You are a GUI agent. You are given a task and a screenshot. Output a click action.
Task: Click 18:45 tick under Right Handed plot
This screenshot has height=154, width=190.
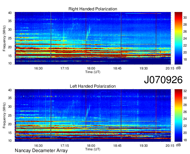(117, 68)
